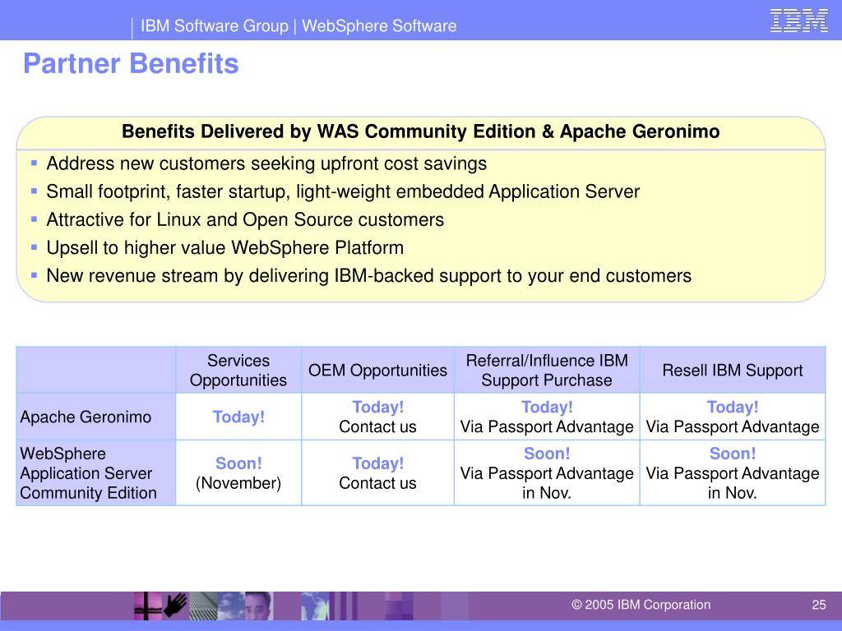The height and width of the screenshot is (631, 842).
Task: Click Apache Geronimo Resell 'Via Passport Advantage' cell
Action: pyautogui.click(x=733, y=417)
